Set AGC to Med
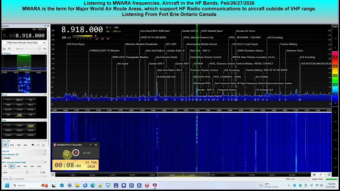 (x=19, y=145)
